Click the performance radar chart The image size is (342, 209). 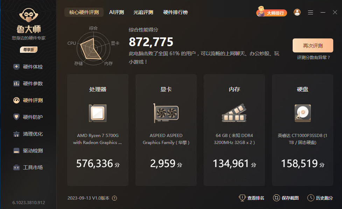[x=93, y=49]
